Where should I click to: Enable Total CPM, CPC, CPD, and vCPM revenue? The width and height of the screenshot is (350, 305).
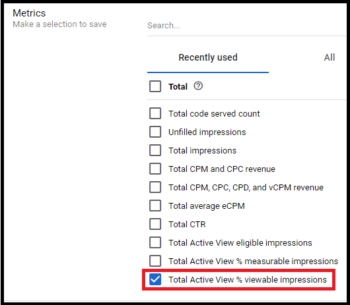[155, 187]
